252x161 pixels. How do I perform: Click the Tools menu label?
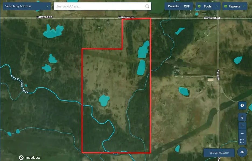(208, 6)
